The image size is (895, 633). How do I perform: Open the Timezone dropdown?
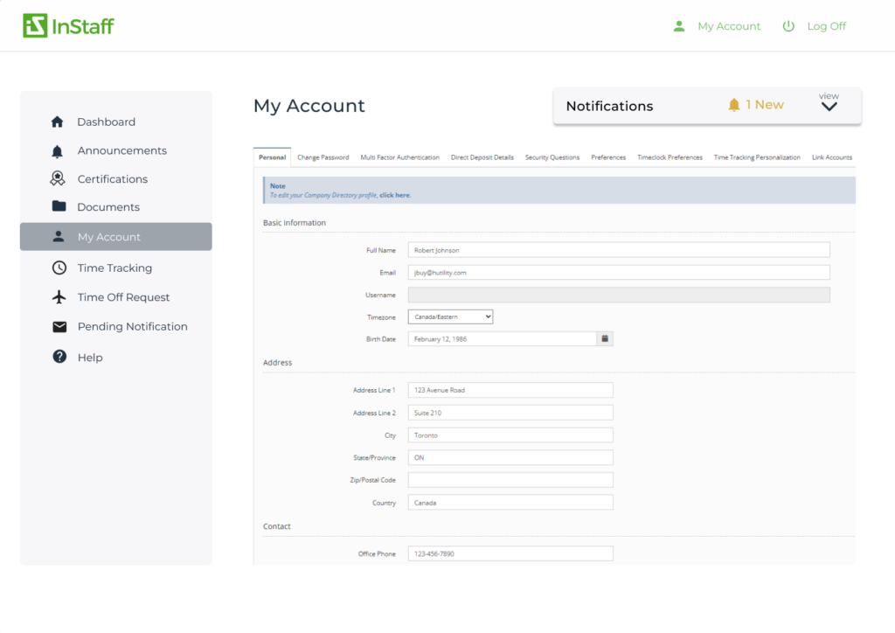pos(450,316)
